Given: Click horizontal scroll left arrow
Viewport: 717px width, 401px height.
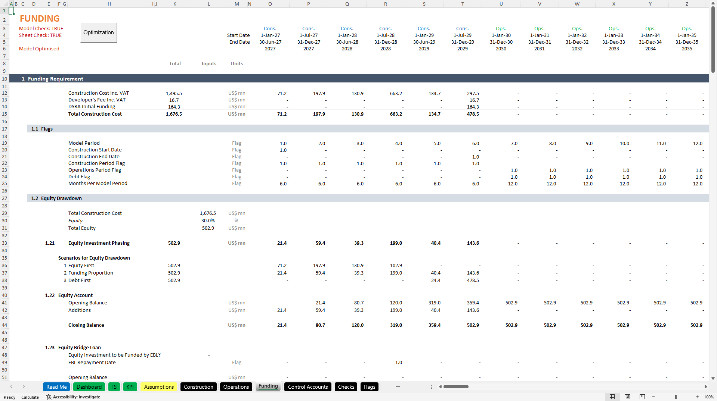Looking at the screenshot, I should (441, 387).
